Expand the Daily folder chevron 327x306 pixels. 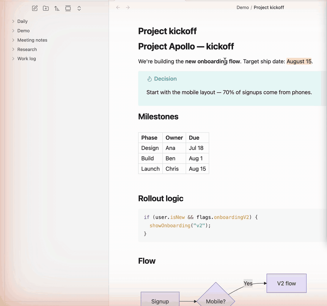13,21
